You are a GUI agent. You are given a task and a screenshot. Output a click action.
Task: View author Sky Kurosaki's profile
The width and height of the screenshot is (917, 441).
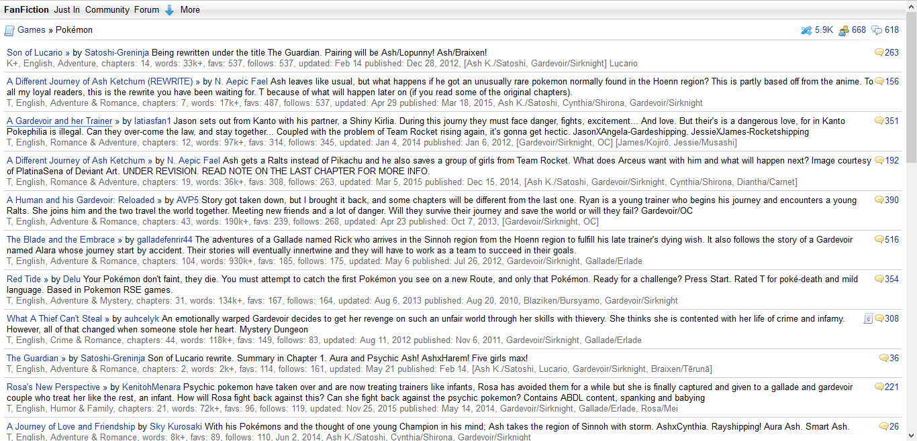click(x=176, y=426)
